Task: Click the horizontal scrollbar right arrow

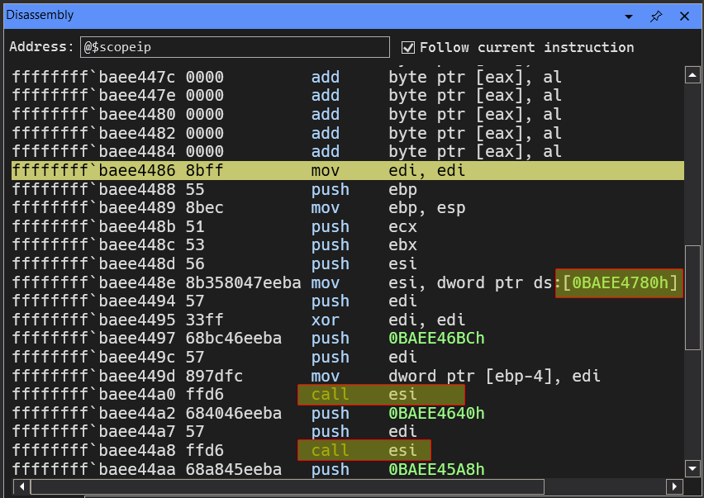Action: pyautogui.click(x=673, y=486)
